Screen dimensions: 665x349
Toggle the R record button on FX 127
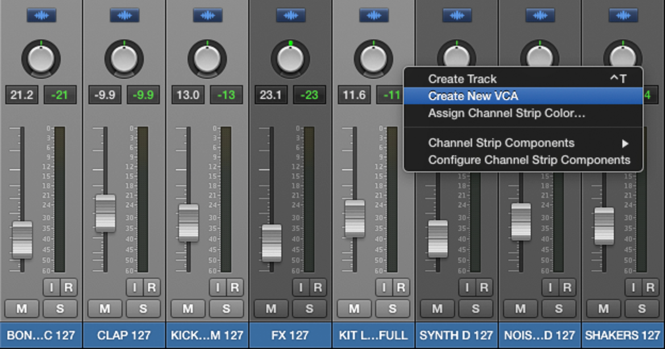318,288
